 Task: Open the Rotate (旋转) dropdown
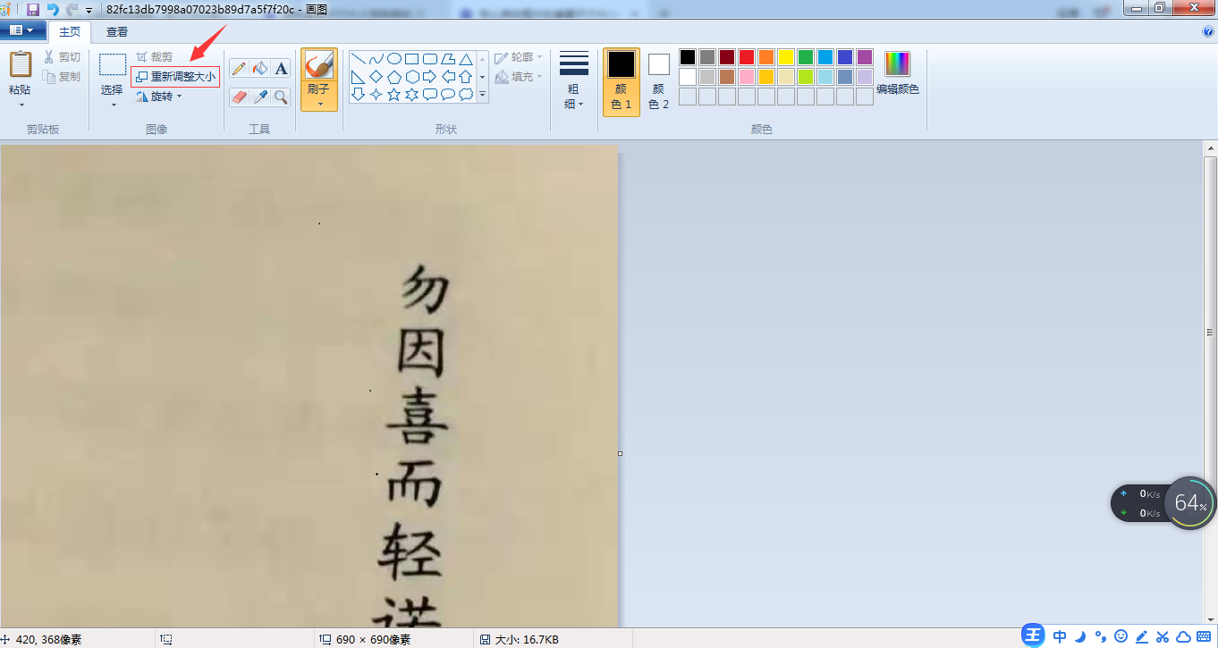coord(158,97)
